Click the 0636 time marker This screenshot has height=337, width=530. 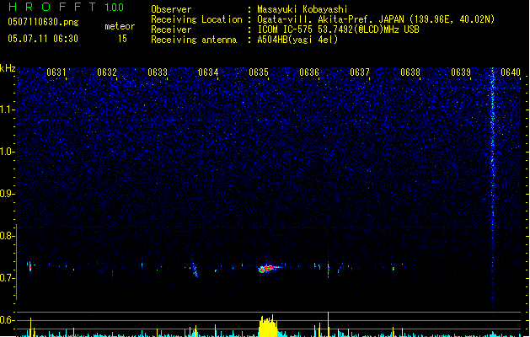point(309,72)
